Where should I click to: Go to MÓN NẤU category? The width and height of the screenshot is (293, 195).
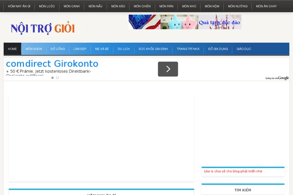point(95,6)
